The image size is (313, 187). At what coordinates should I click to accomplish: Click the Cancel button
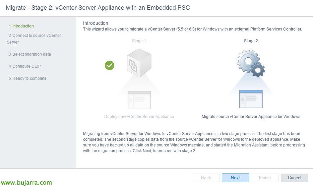point(295,178)
